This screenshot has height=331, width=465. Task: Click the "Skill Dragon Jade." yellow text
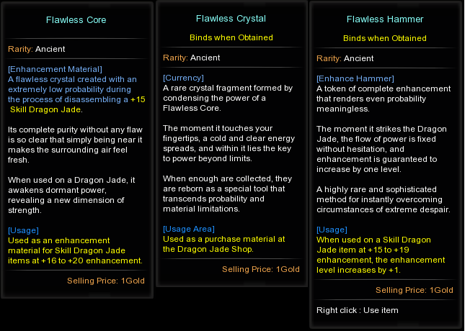click(x=46, y=109)
